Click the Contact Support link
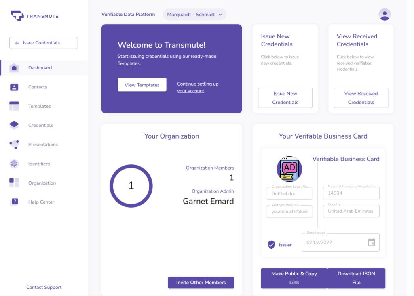Viewport: 414px width, 296px height. pos(44,287)
